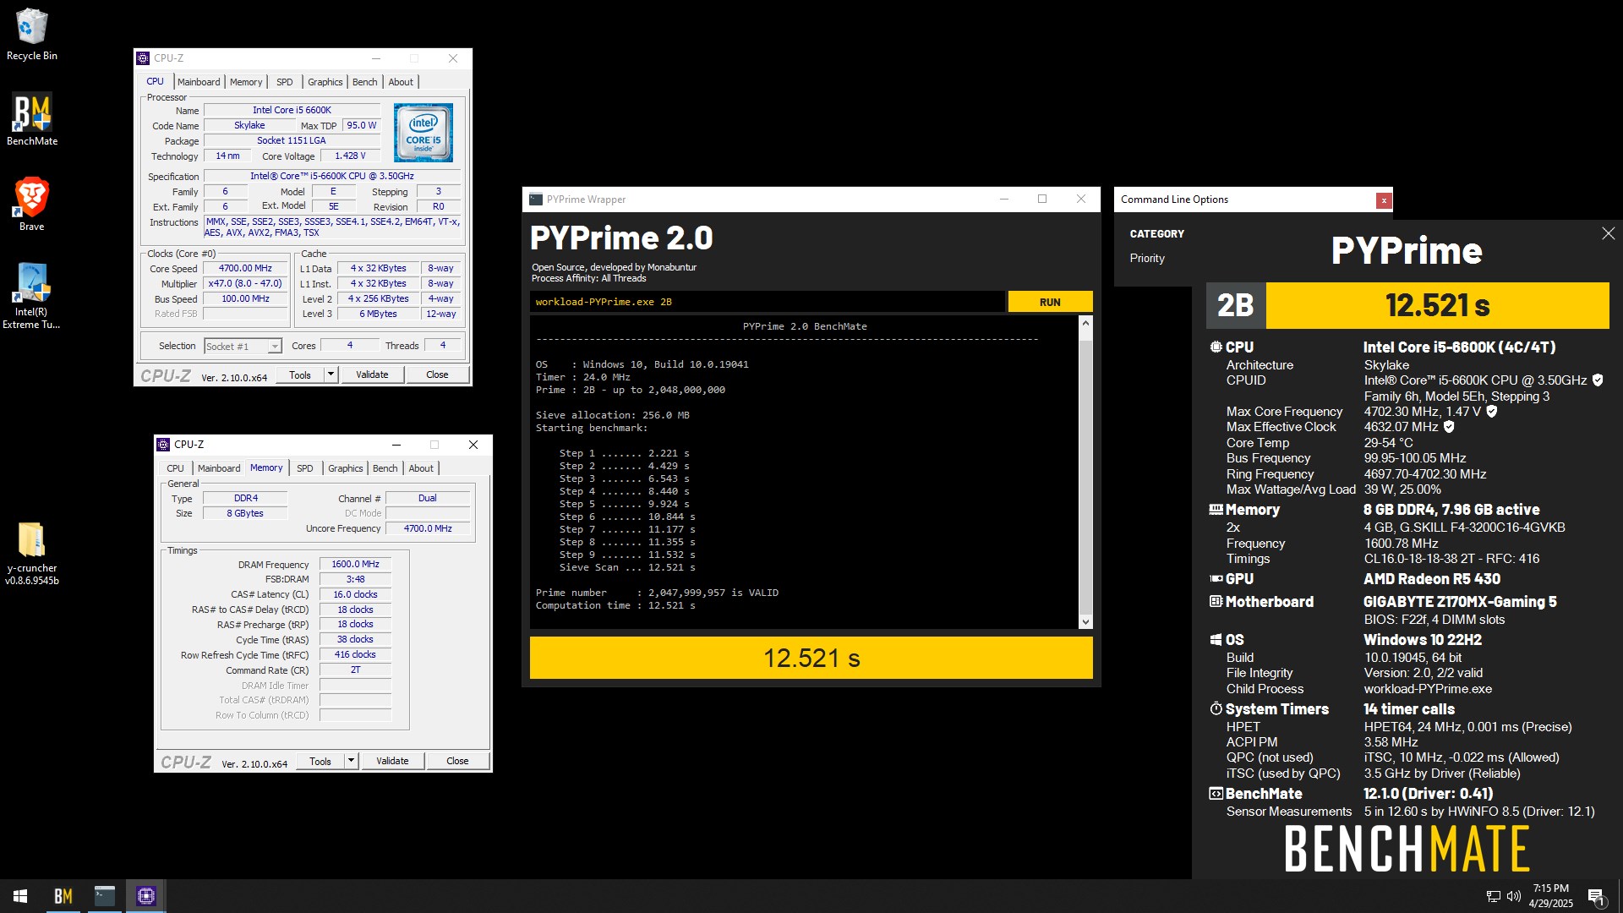Click the Max Core Frequency verified shield
1623x913 pixels.
(1492, 412)
